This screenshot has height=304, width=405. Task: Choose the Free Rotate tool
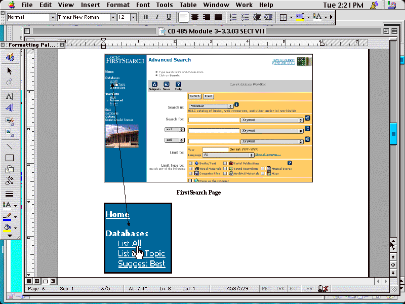click(10, 82)
